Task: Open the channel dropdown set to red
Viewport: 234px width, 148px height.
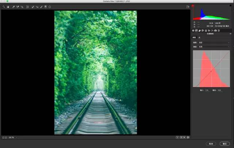Action: click(216, 47)
